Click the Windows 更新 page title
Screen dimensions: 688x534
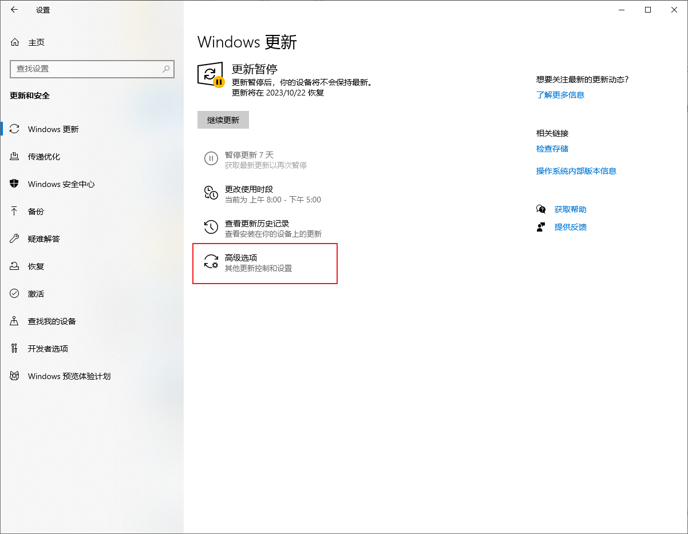point(247,42)
